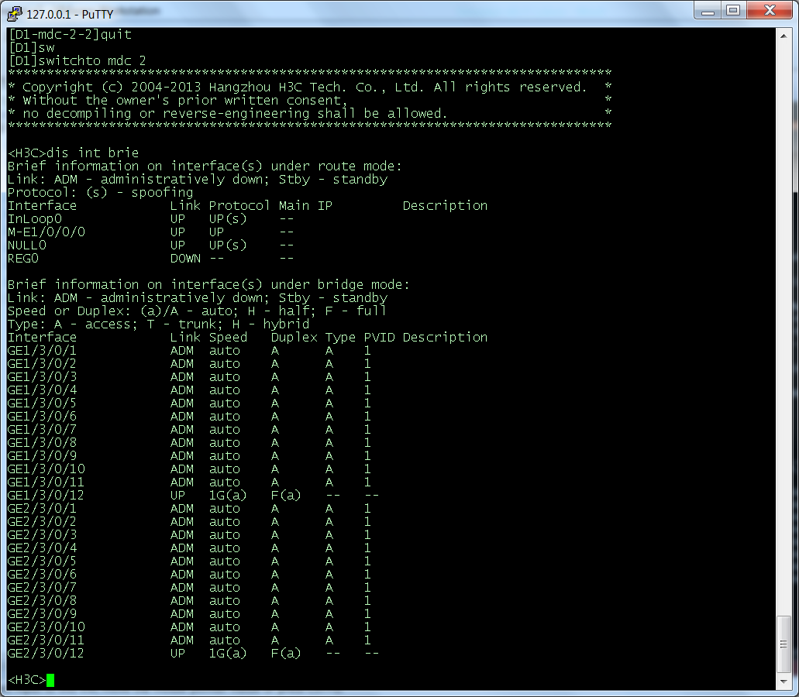799x697 pixels.
Task: Click the auto speed of GE1/3/0/1
Action: [224, 351]
